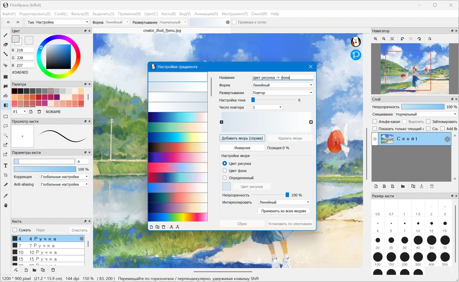Select the Gradient tool in toolbar
Viewport: 459px width, 282px height.
coord(5,105)
